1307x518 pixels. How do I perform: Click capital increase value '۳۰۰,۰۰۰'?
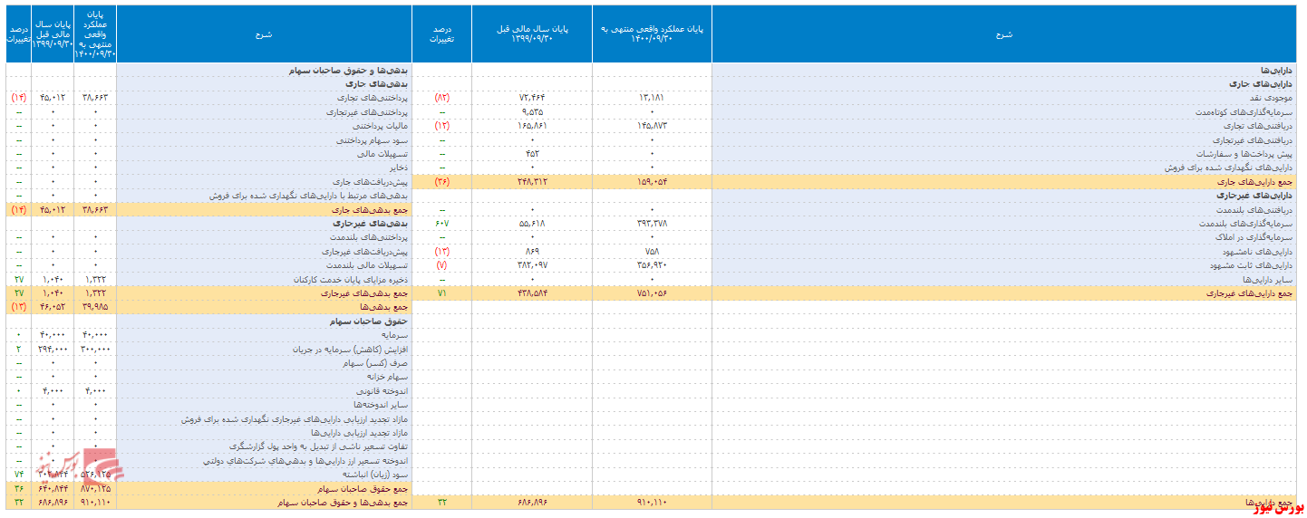pos(95,349)
